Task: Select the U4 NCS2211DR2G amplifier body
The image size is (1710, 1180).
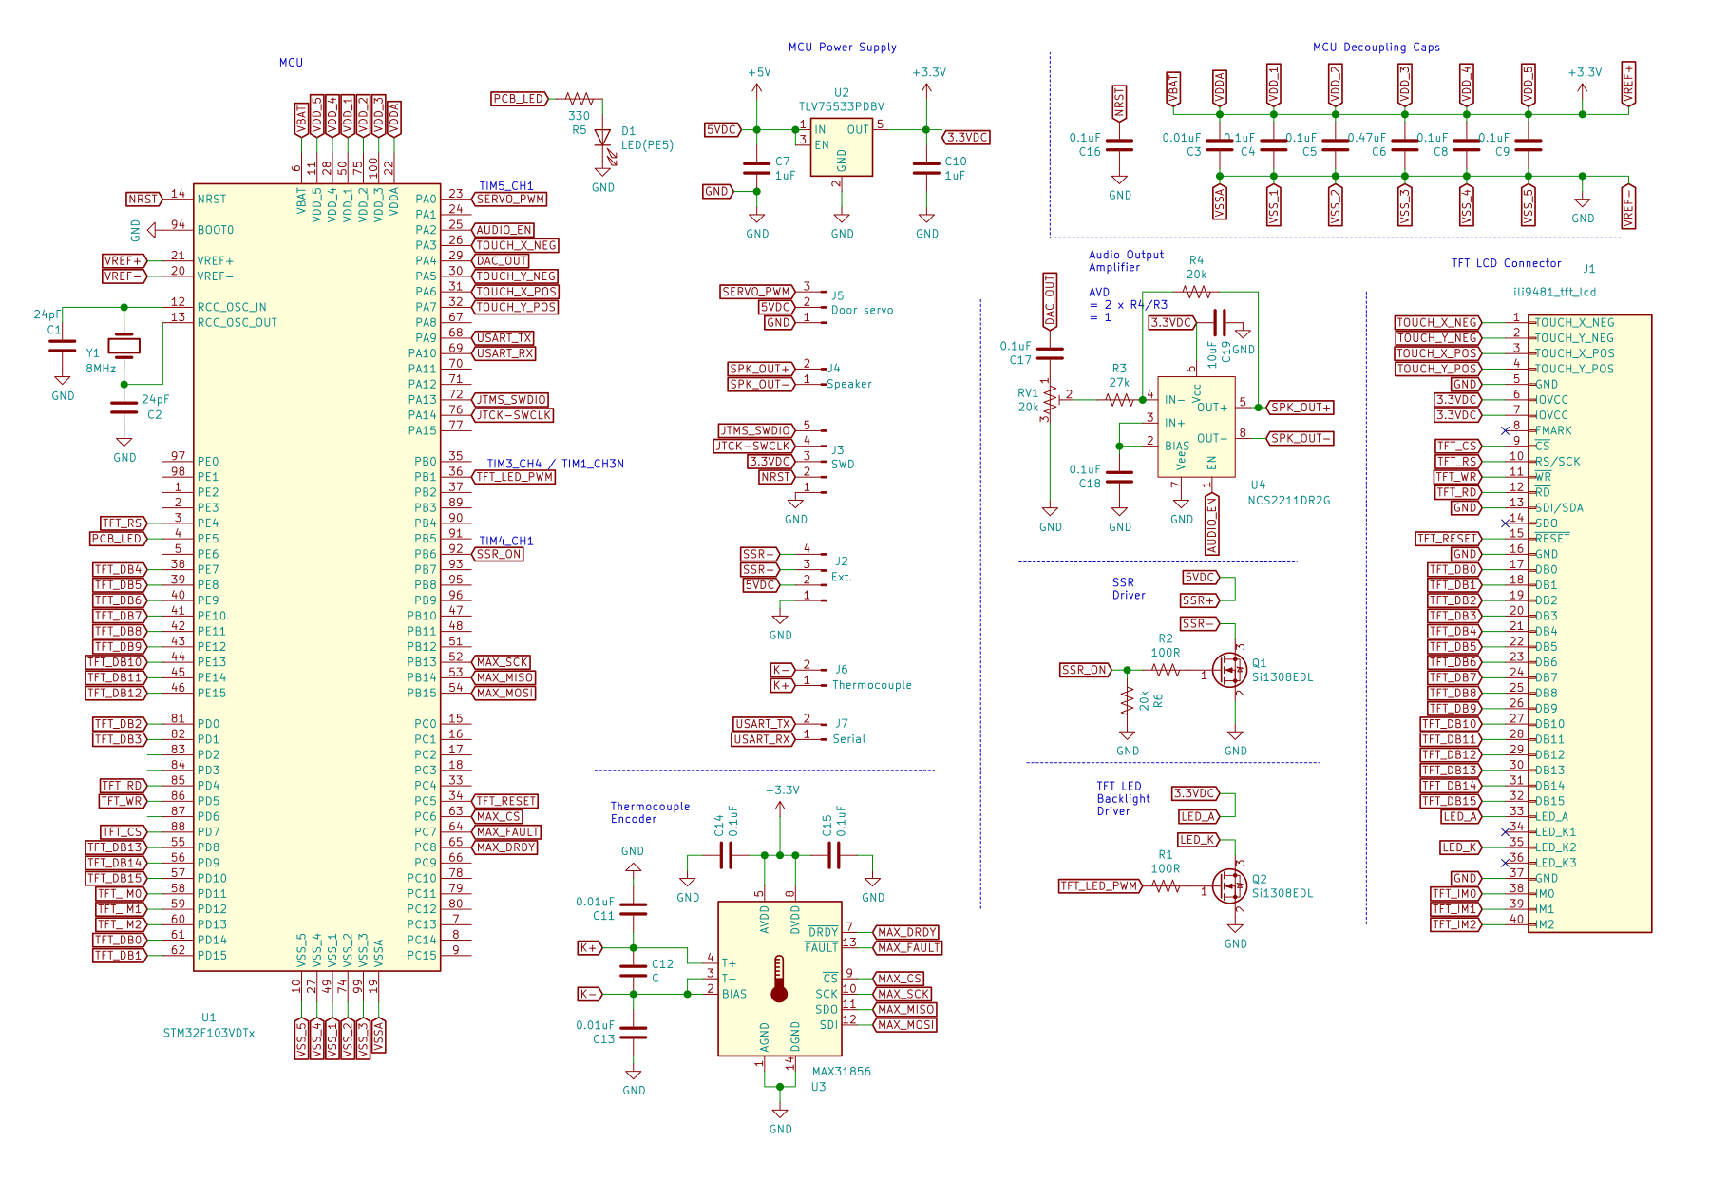Action: tap(1195, 427)
